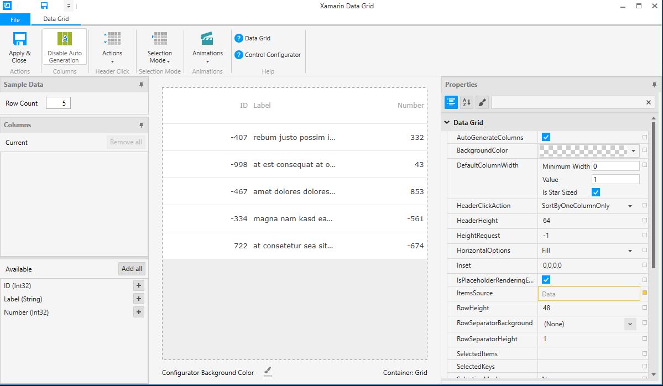Collapse the Data Grid property group
The height and width of the screenshot is (386, 663).
447,123
